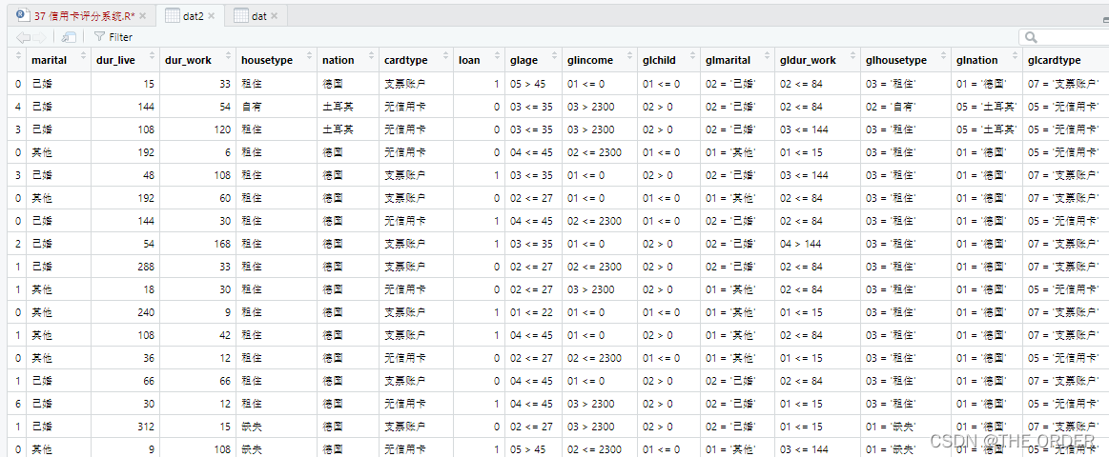
Task: Show the data in a new window
Action: (69, 37)
